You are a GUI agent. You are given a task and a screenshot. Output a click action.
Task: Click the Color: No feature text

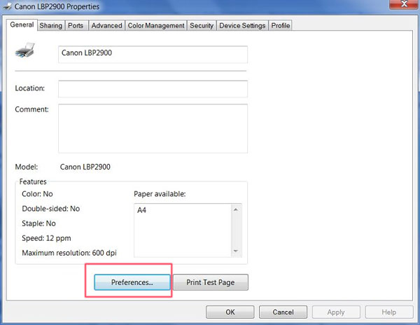[x=37, y=194]
